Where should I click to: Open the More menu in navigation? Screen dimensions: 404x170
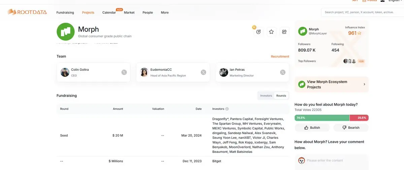165,12
